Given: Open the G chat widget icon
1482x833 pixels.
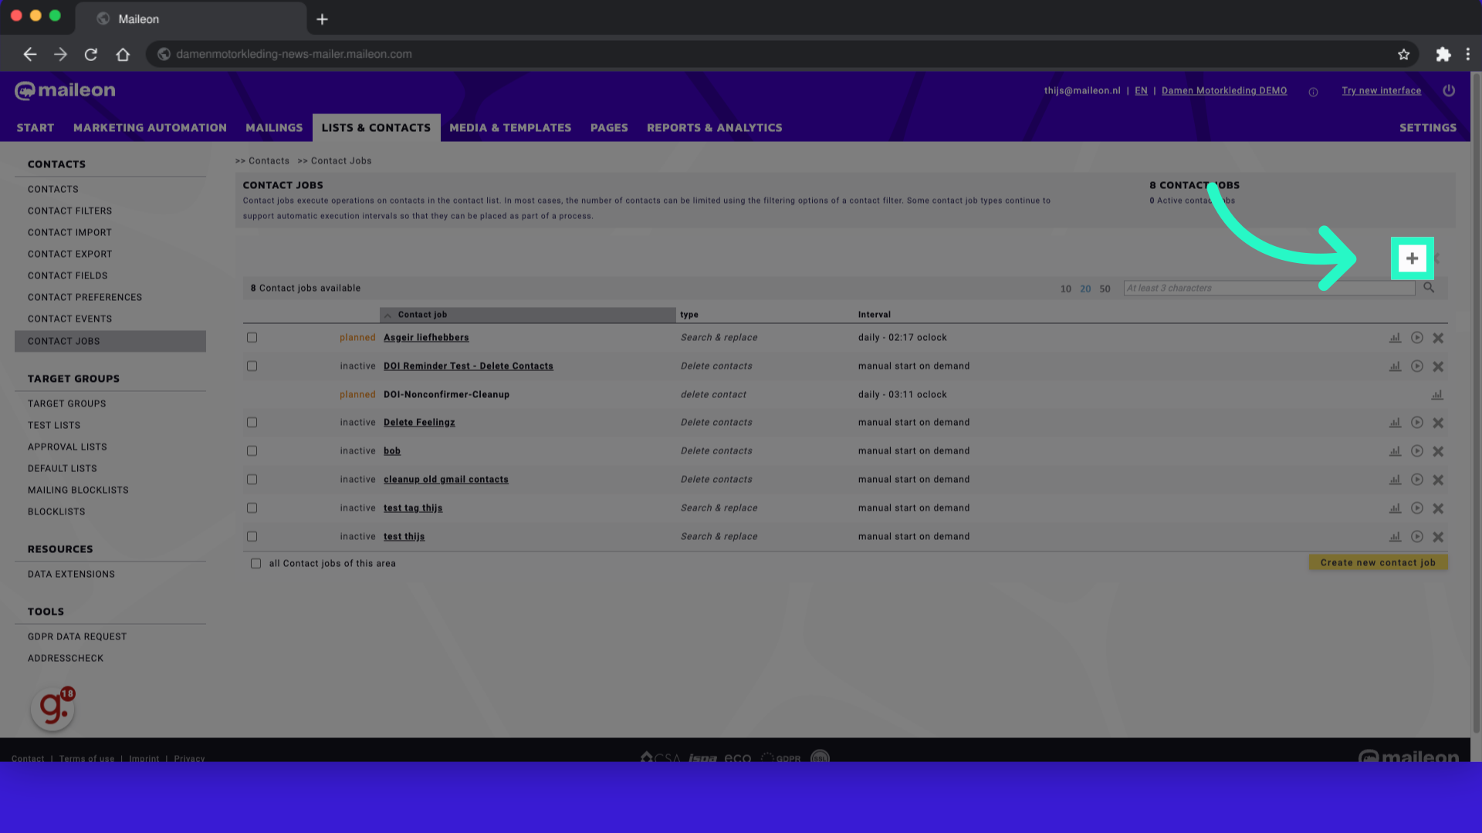Looking at the screenshot, I should [52, 708].
